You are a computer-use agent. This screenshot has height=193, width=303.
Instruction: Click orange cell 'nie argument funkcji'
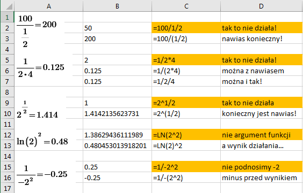[x=262, y=135]
